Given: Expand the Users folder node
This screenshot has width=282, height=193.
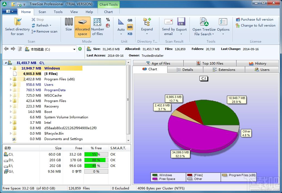Looking at the screenshot, I should 11,85.
